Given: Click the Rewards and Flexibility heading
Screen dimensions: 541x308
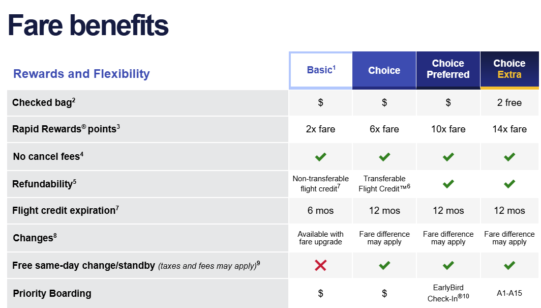Looking at the screenshot, I should tap(81, 73).
